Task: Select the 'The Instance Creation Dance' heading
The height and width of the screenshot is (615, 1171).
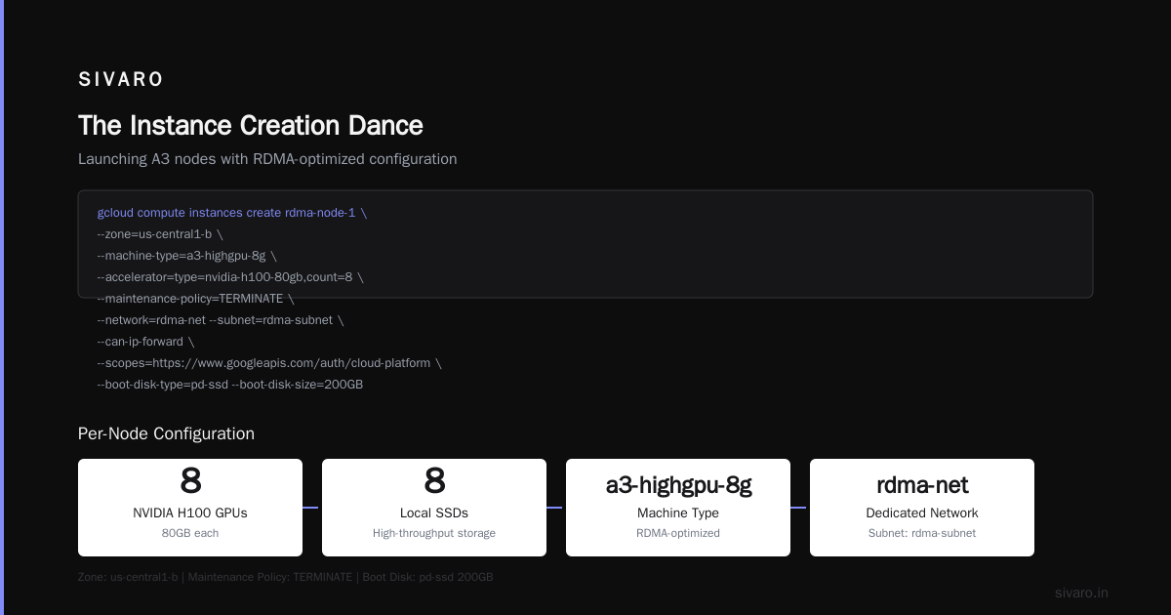Action: point(251,126)
